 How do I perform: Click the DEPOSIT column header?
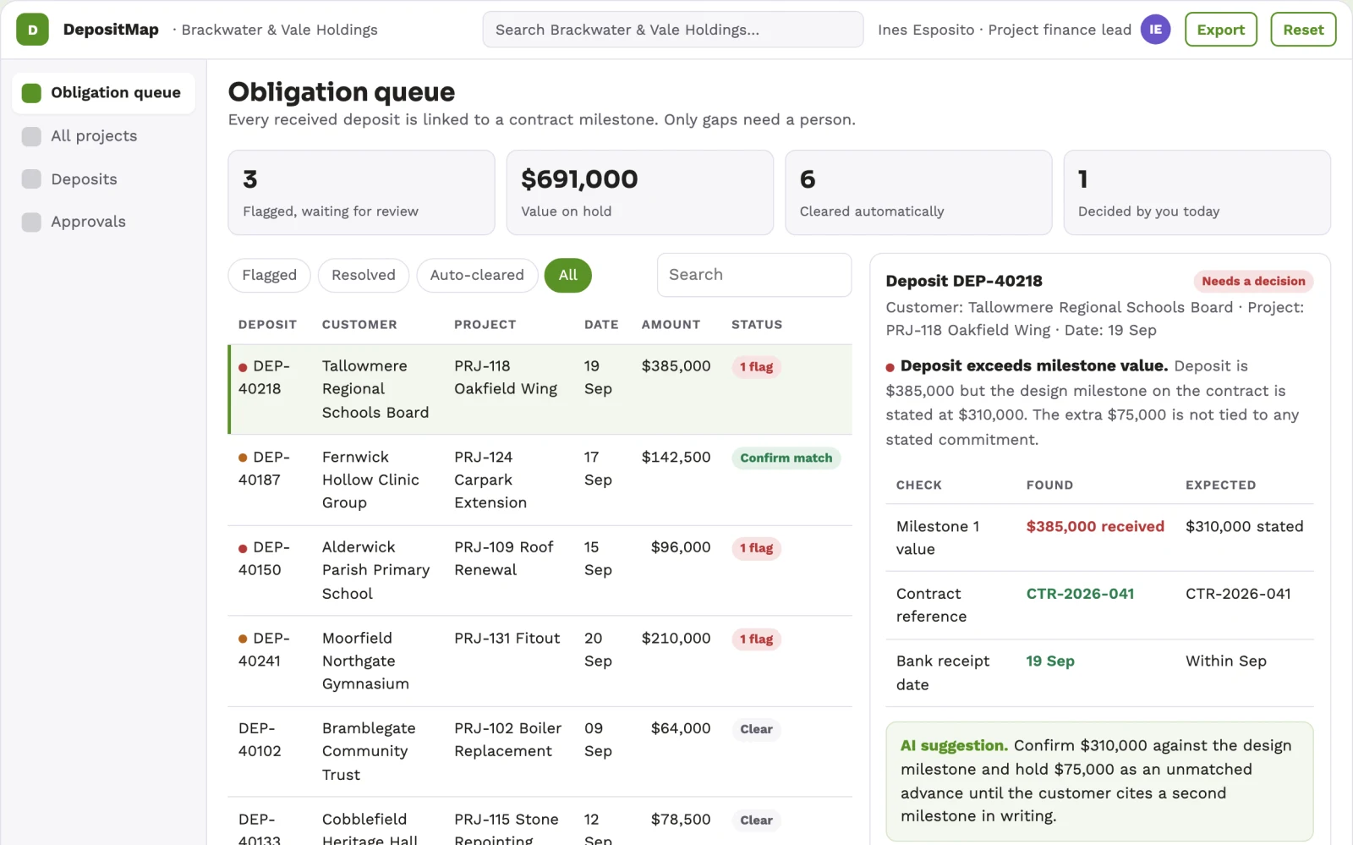267,325
